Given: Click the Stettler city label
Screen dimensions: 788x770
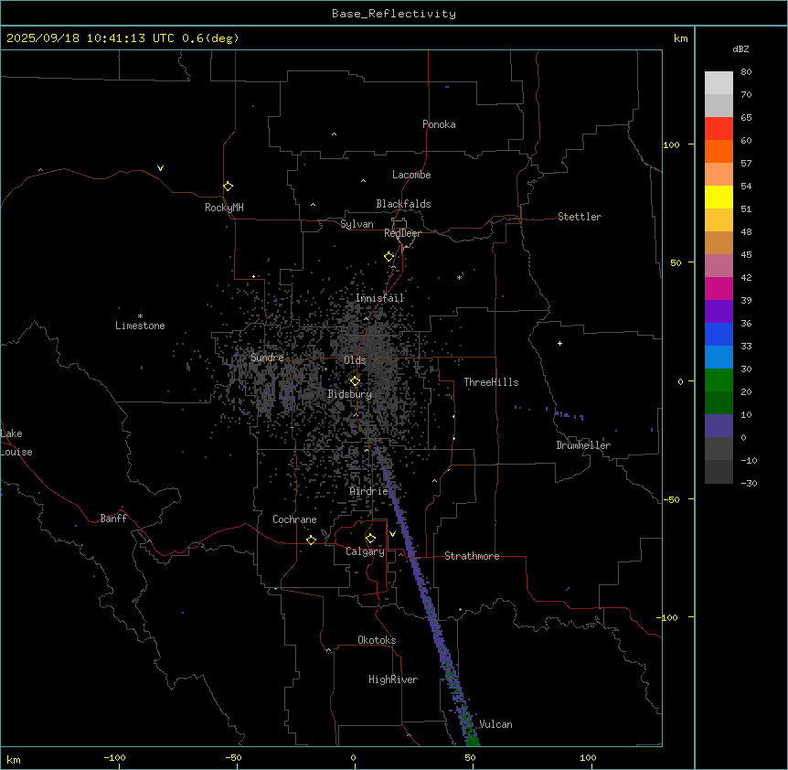Looking at the screenshot, I should tap(580, 217).
